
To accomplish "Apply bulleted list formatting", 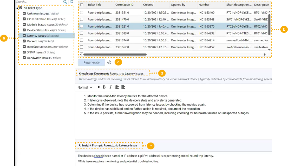I will [x=123, y=87].
